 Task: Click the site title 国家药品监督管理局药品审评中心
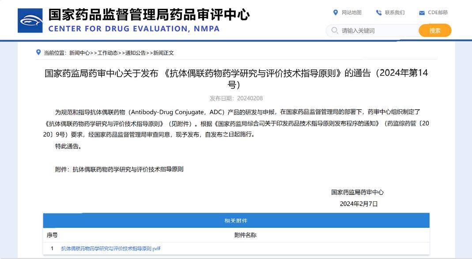coord(149,15)
